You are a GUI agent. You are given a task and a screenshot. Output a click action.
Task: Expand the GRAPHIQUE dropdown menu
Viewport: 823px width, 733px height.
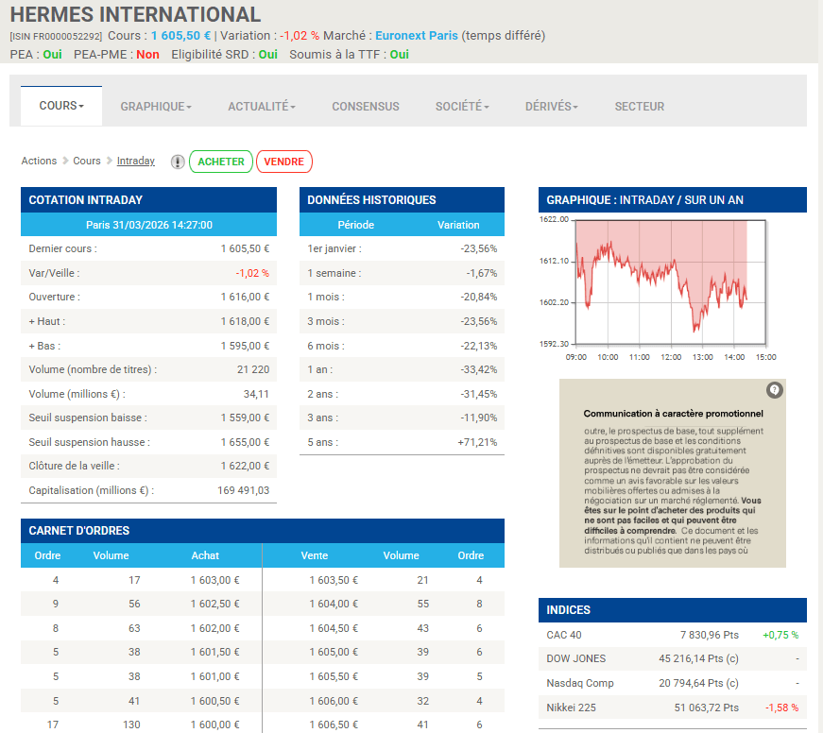pyautogui.click(x=156, y=107)
